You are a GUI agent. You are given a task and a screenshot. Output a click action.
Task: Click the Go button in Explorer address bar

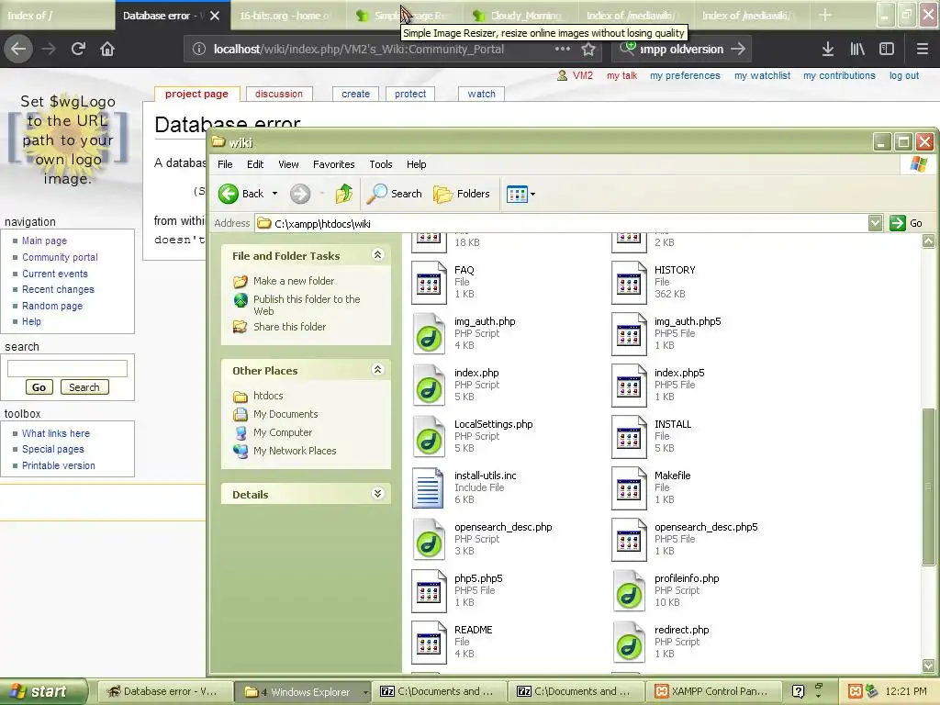pyautogui.click(x=906, y=223)
